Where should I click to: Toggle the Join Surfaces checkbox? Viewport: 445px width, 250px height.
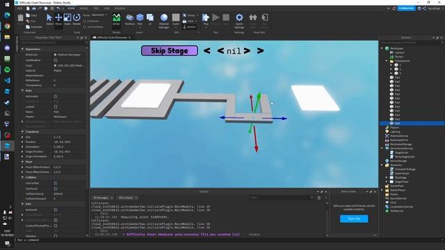point(85,27)
